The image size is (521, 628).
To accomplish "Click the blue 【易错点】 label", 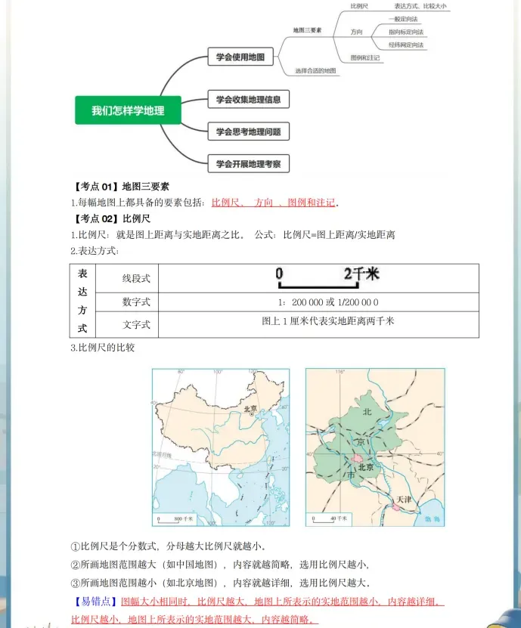I will click(x=95, y=601).
